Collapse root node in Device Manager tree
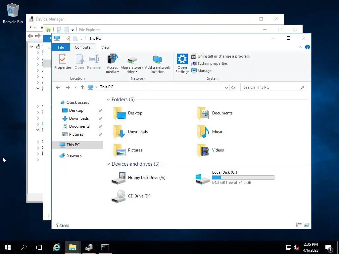This screenshot has width=339, height=254. (x=31, y=46)
